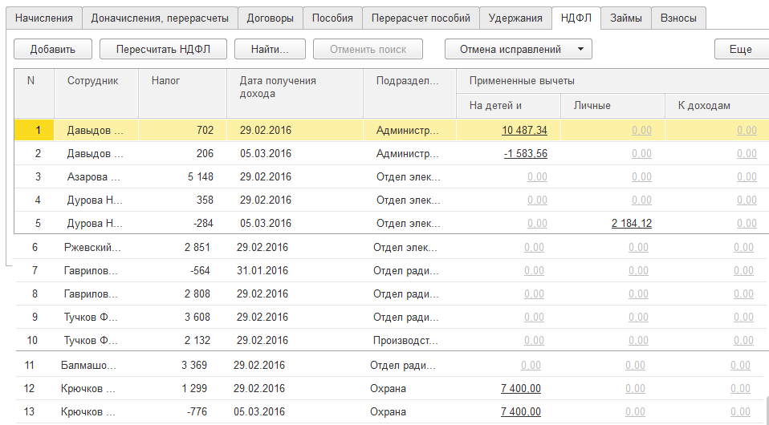Open the Доначисления, перерасчеты tab
This screenshot has height=425, width=769.
(x=160, y=18)
